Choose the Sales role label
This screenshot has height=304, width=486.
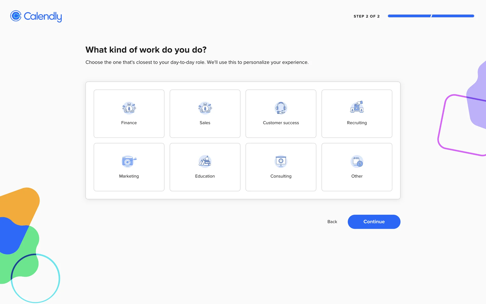[x=205, y=123]
